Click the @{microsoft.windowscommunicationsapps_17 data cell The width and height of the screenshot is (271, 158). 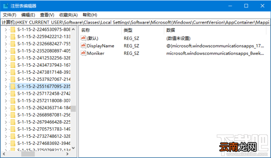click(x=215, y=46)
